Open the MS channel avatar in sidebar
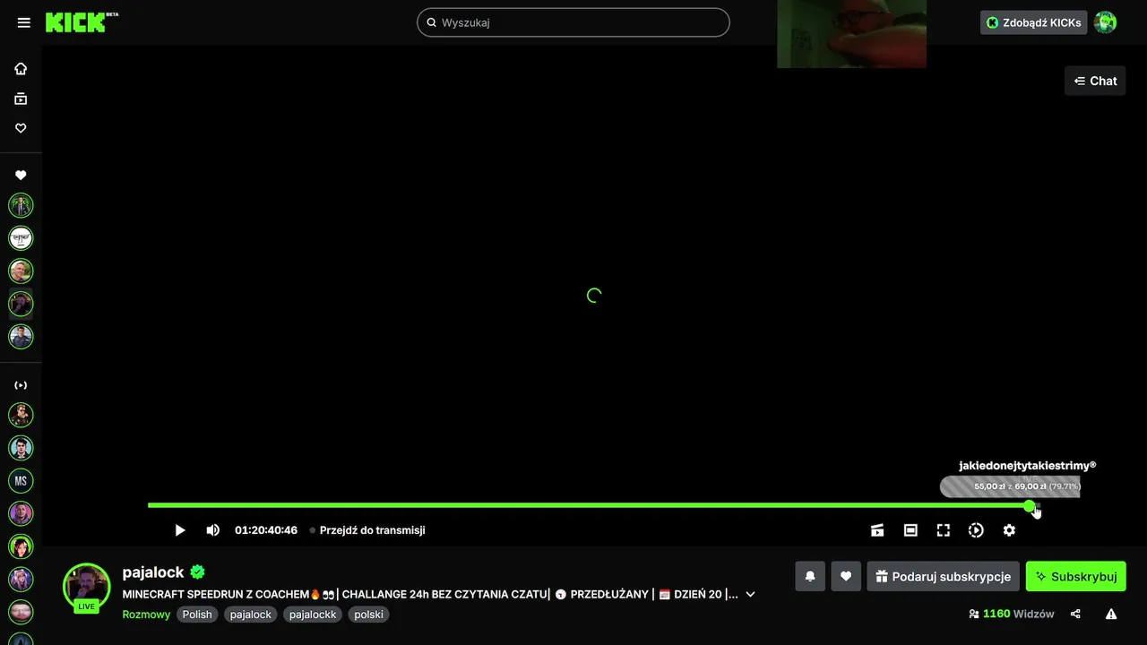Screen dimensions: 1147x645 pos(21,481)
